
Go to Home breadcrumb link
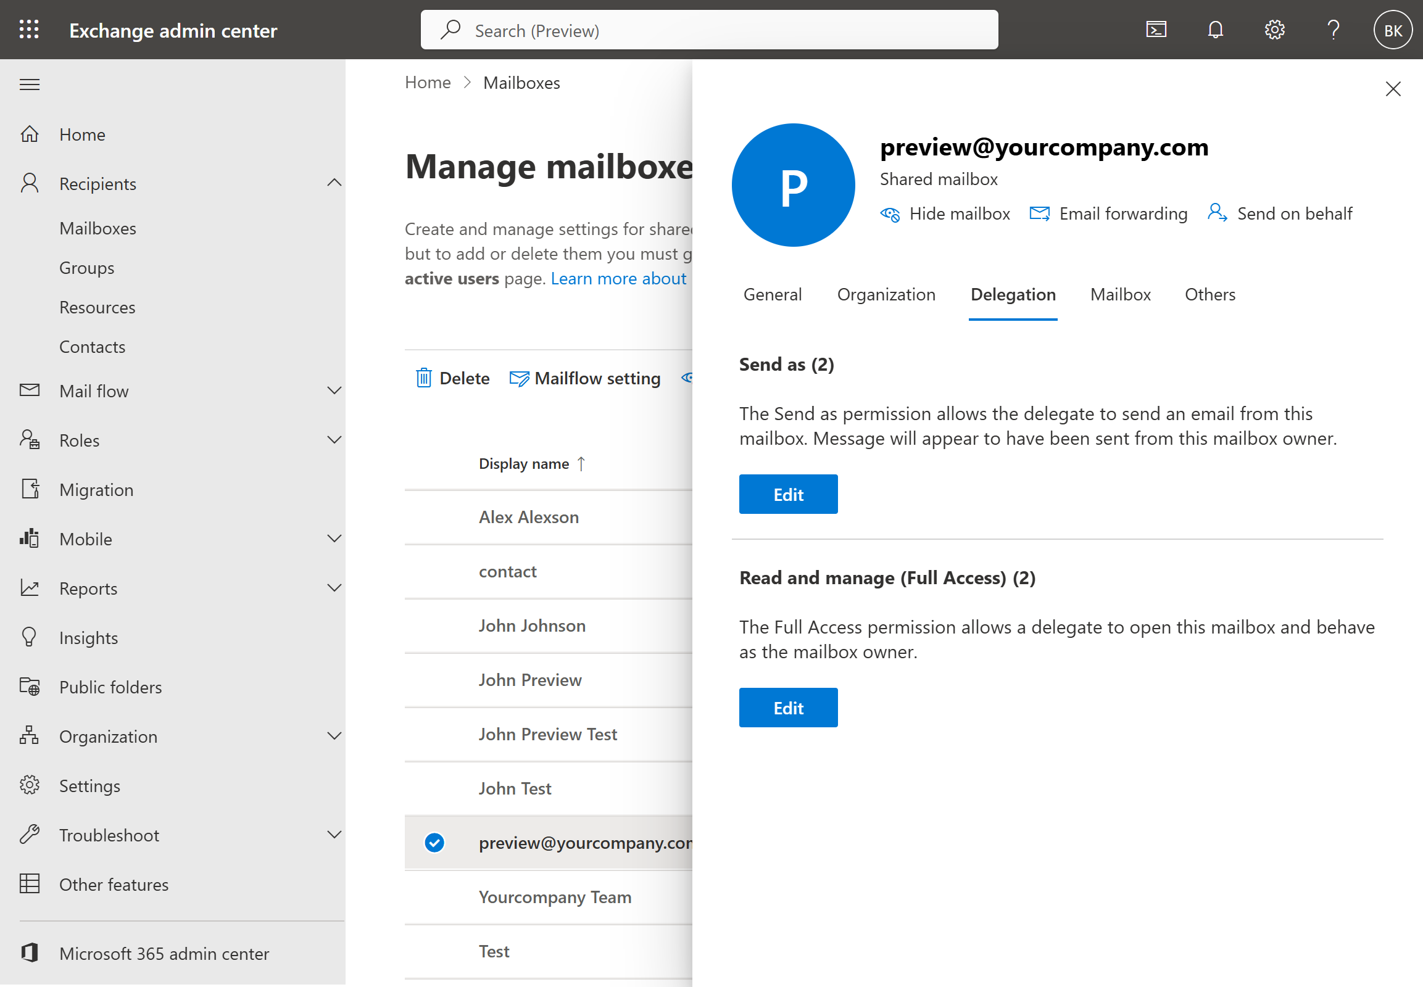click(428, 83)
